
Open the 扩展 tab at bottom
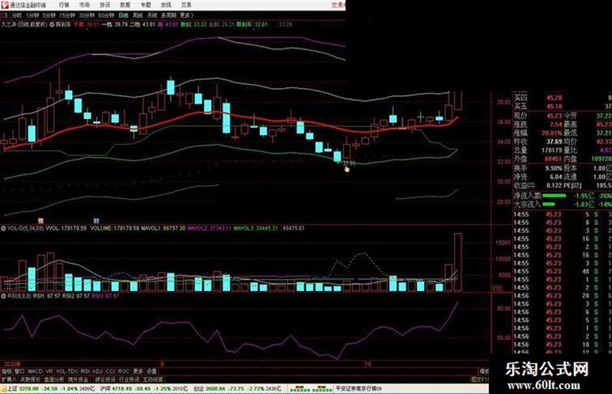coord(9,379)
